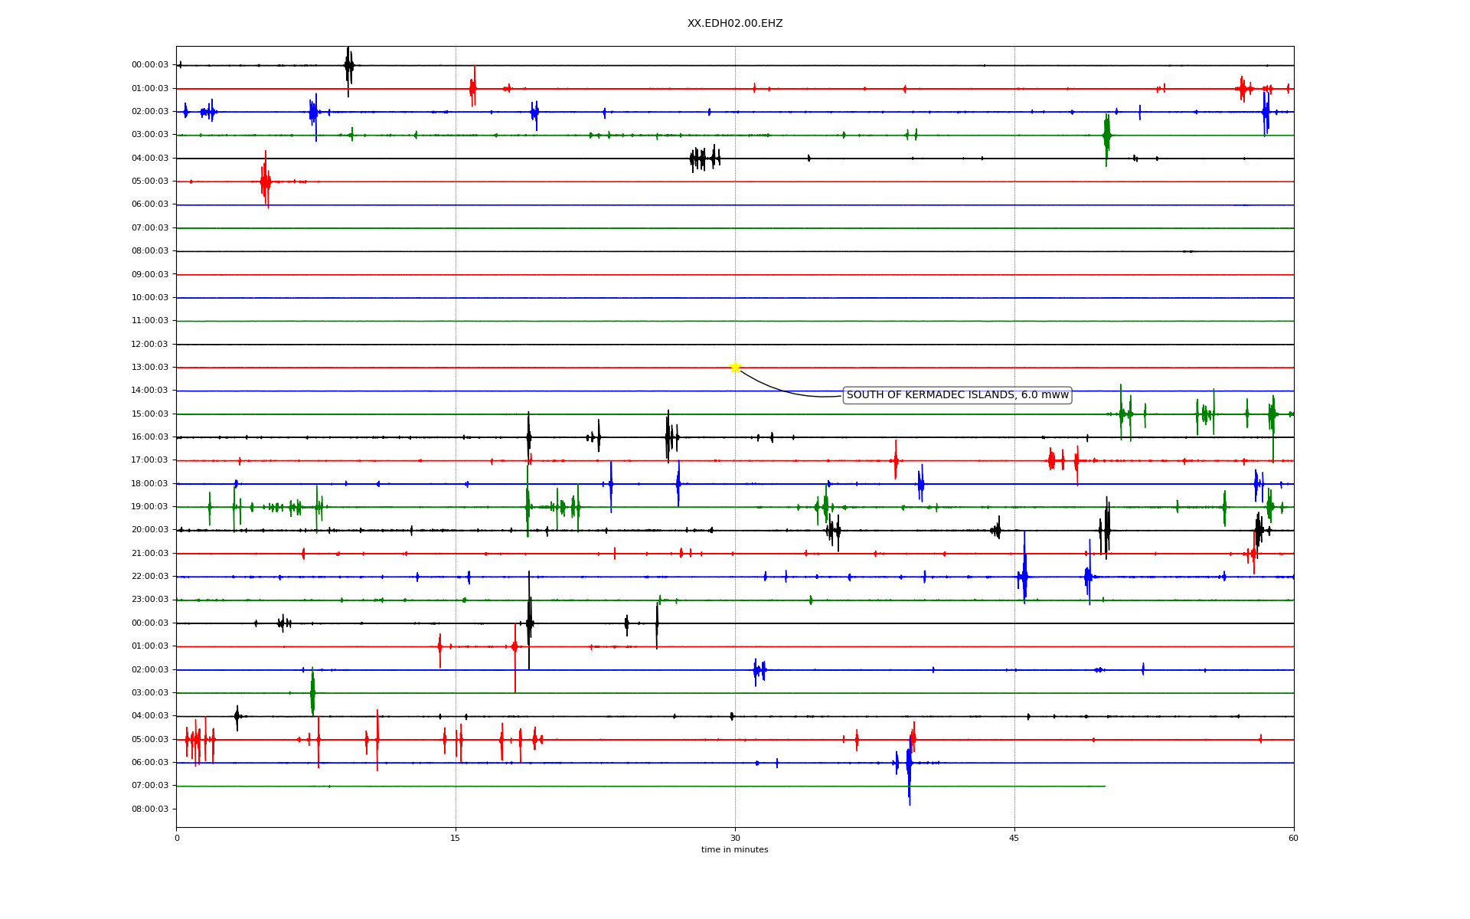Image resolution: width=1470 pixels, height=919 pixels.
Task: Click the XX.EDH02.00.EHZ plot title
Action: click(x=734, y=24)
